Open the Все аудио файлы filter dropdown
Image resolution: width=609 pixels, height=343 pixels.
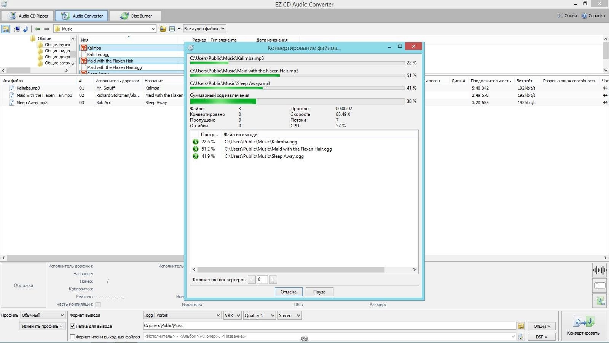point(204,29)
